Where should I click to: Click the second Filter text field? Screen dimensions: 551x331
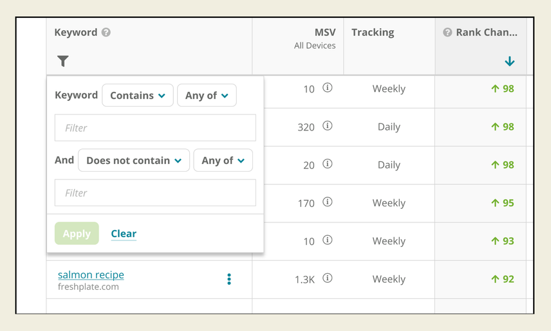[155, 193]
